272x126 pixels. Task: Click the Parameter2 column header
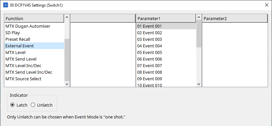pyautogui.click(x=235, y=18)
